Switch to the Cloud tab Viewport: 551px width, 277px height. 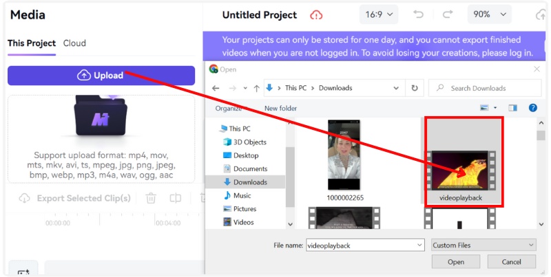coord(74,43)
